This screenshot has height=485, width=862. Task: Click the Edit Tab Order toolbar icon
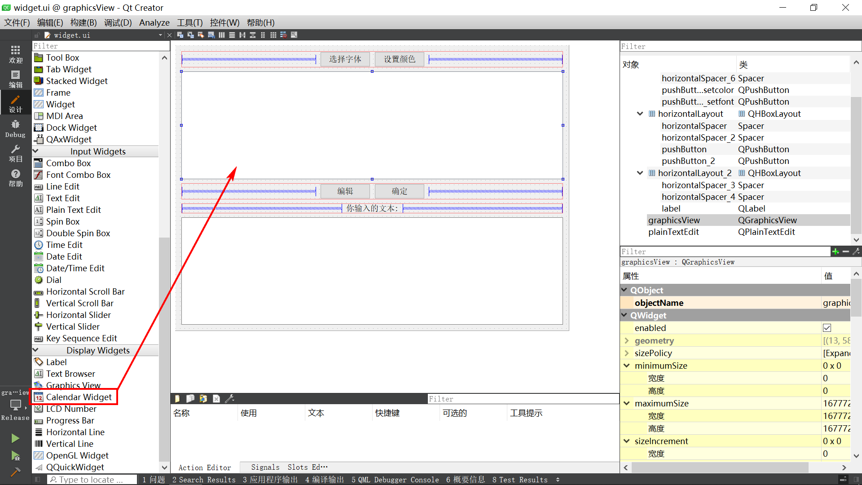coord(211,35)
